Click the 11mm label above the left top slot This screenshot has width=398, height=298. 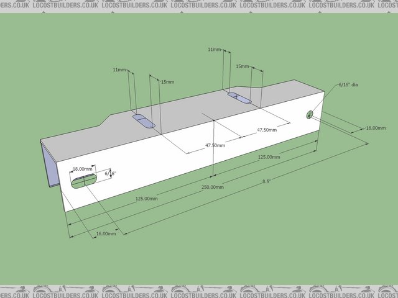[119, 70]
